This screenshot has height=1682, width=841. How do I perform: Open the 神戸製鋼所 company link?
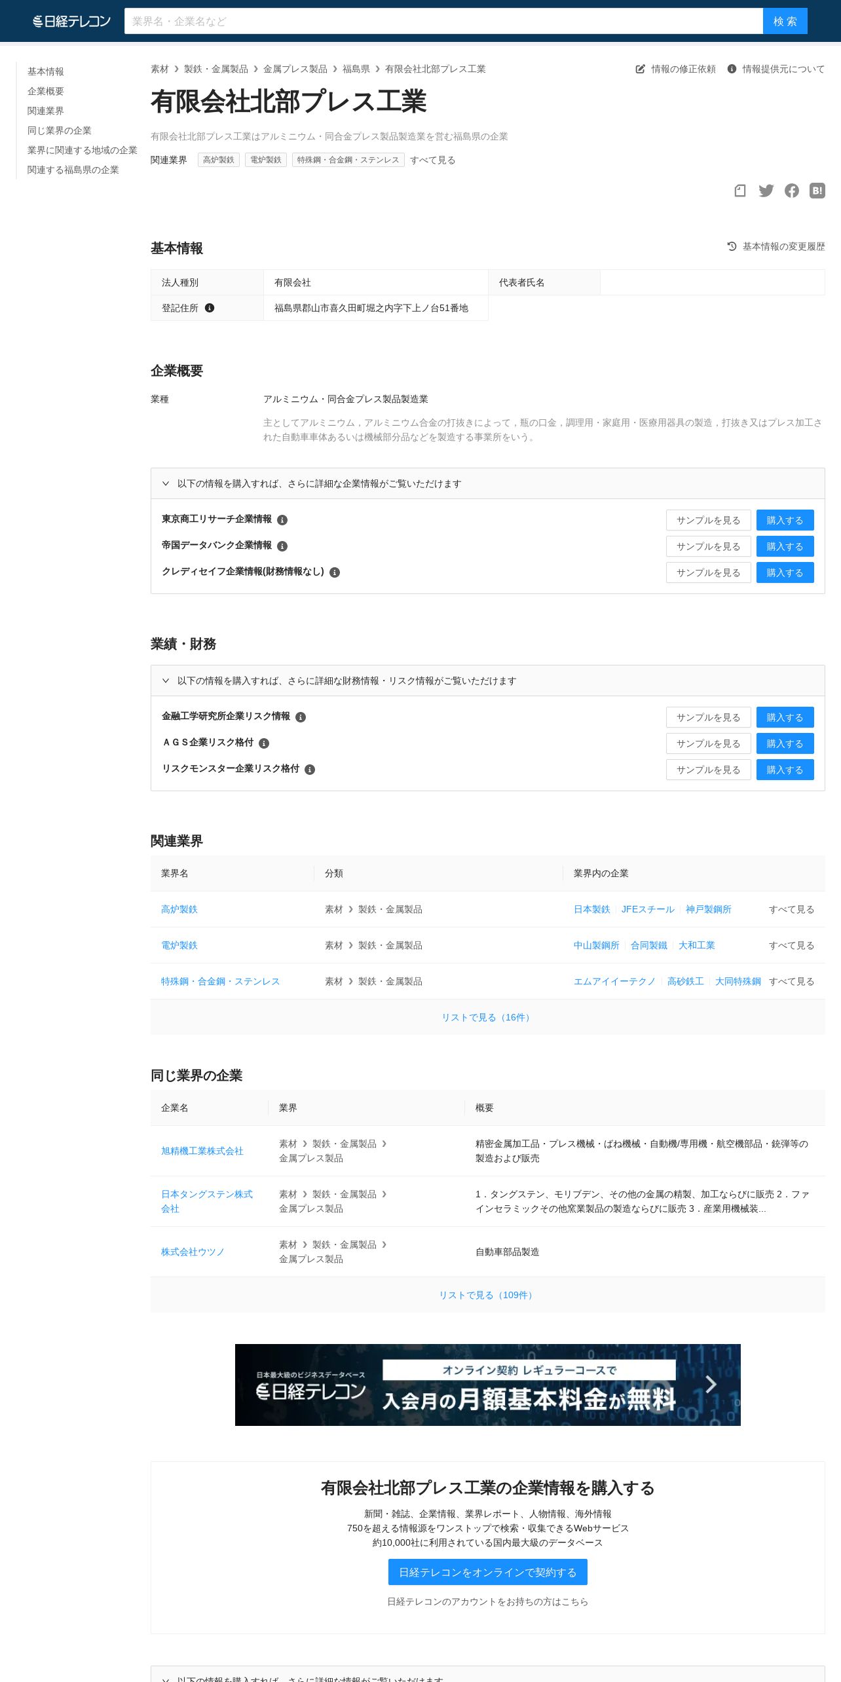point(709,909)
